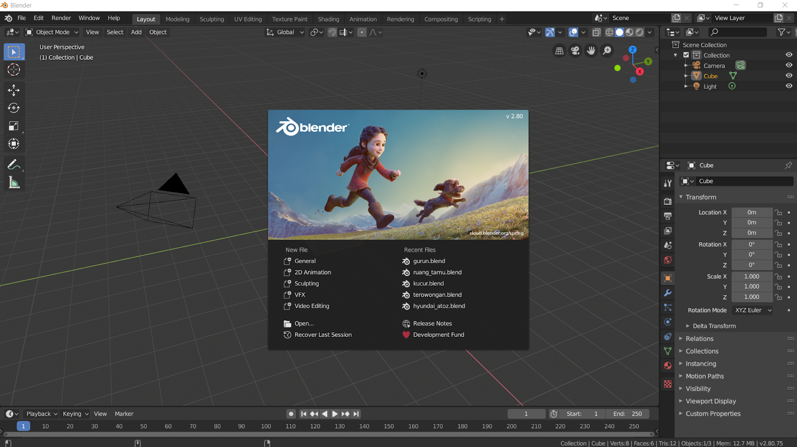Image resolution: width=797 pixels, height=447 pixels.
Task: Click the timeline current frame marker 1
Action: pyautogui.click(x=23, y=426)
